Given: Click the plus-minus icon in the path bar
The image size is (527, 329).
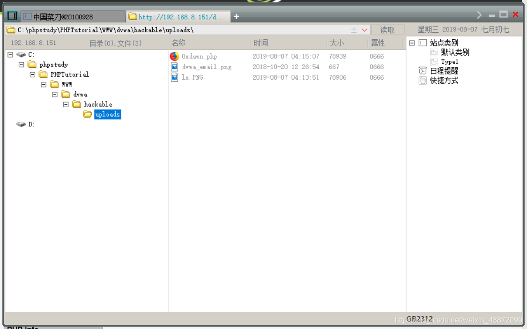Looking at the screenshot, I should [x=354, y=30].
